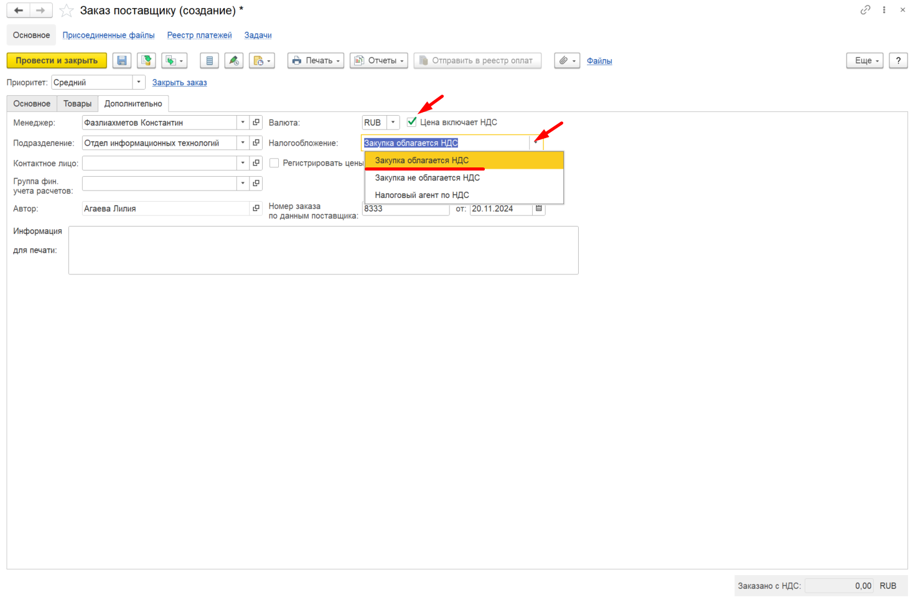Click the Информация для печати text area
Viewport: 913px width, 600px height.
(x=324, y=250)
